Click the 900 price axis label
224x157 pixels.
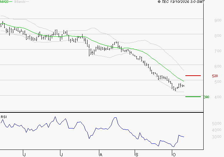[x=218, y=20]
